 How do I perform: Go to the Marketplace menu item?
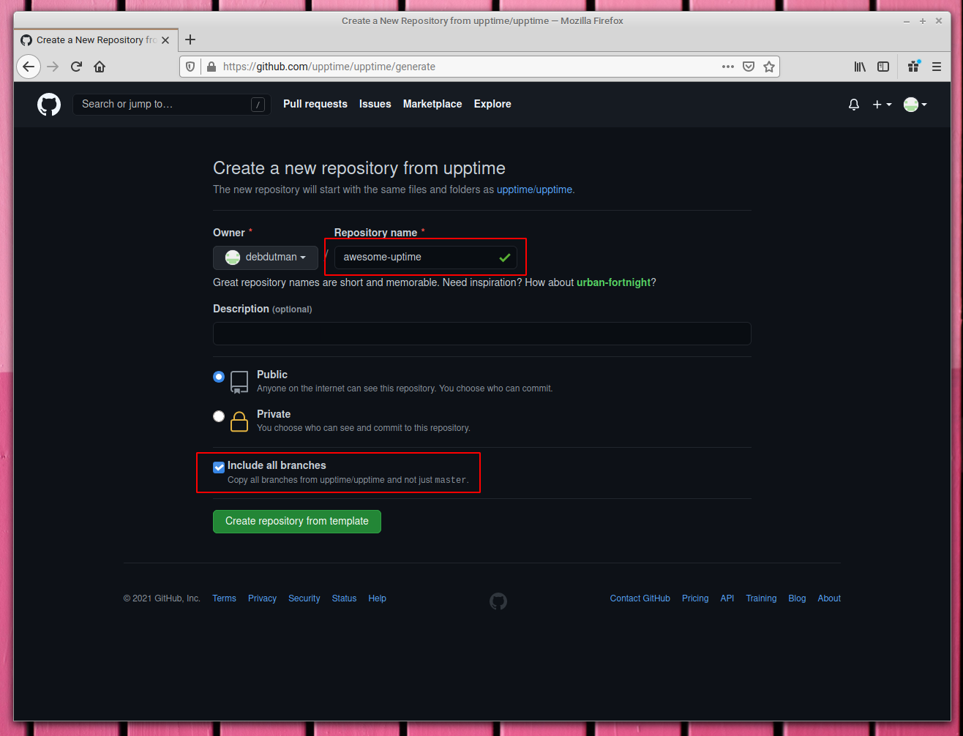pyautogui.click(x=432, y=104)
